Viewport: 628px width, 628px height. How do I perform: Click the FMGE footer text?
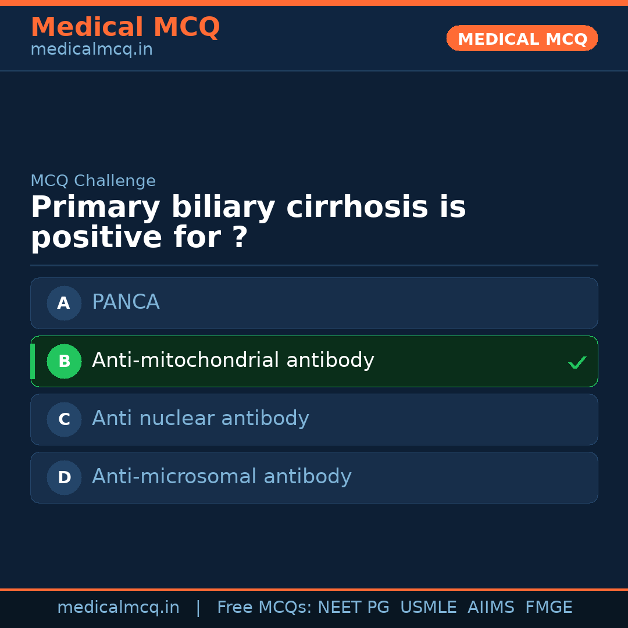coord(548,608)
